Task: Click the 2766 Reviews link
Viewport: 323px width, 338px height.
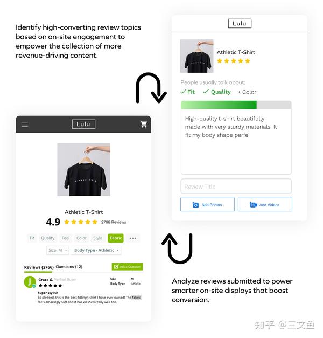Action: click(114, 222)
